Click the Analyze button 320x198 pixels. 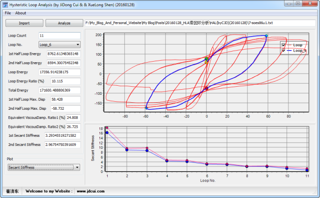[64, 23]
